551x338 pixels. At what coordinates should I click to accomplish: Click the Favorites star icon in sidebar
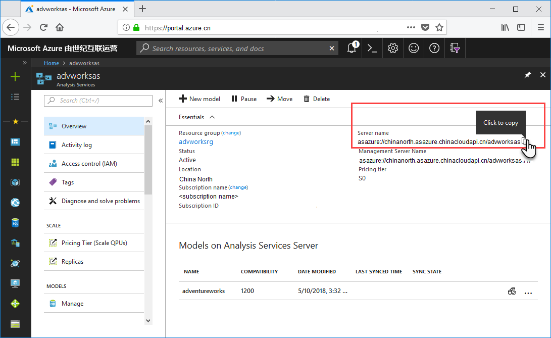16,121
